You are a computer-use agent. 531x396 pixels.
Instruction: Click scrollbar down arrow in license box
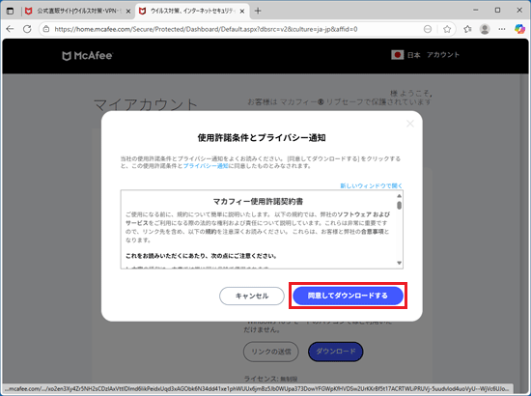coord(400,263)
